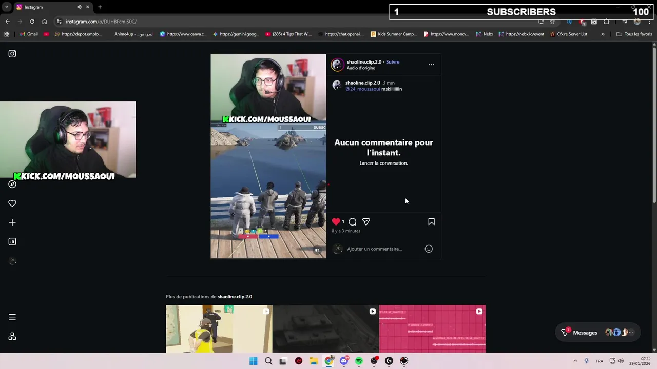657x369 pixels.
Task: Open the Nebx bookmark
Action: [485, 34]
